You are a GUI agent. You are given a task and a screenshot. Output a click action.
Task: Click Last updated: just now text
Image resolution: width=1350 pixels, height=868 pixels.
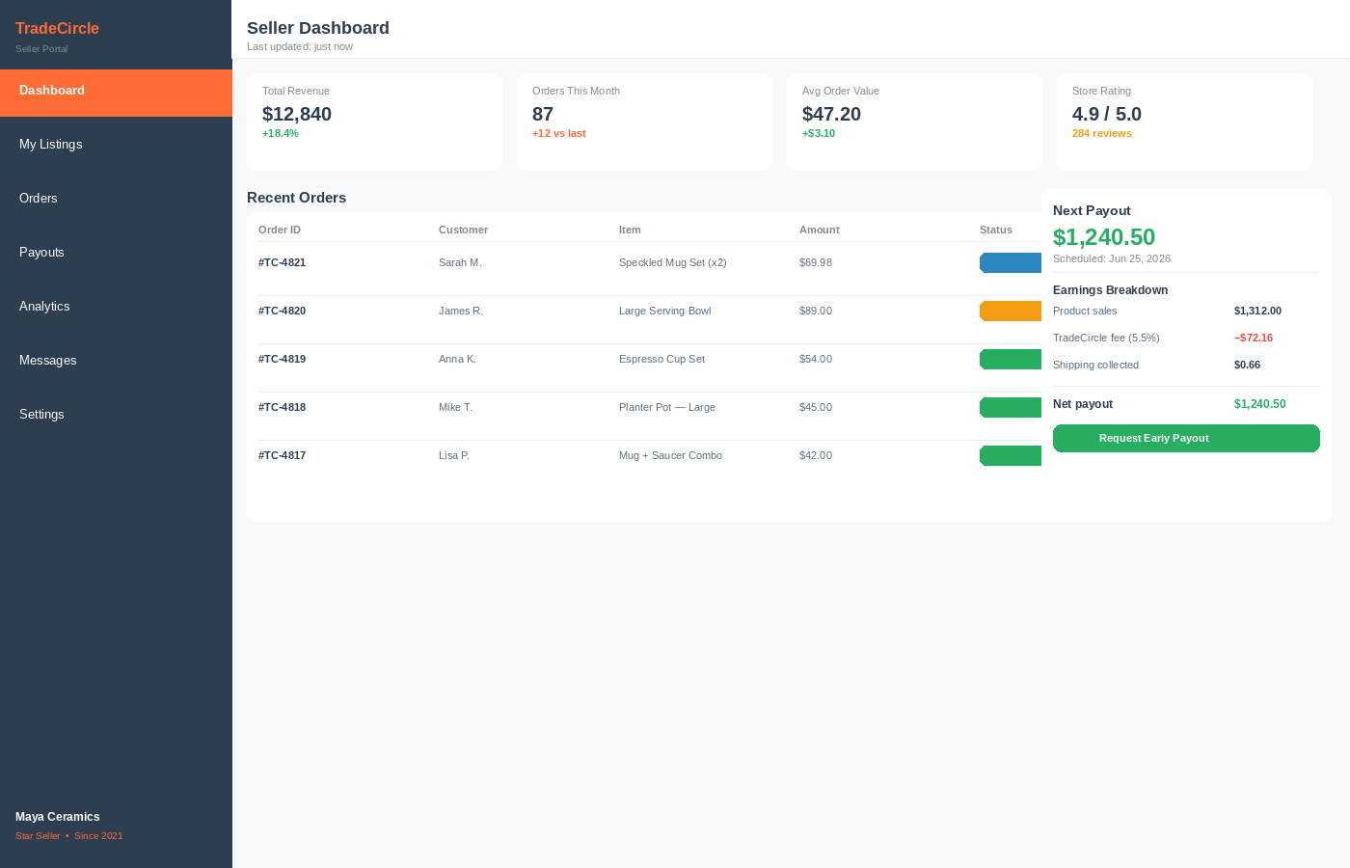300,46
